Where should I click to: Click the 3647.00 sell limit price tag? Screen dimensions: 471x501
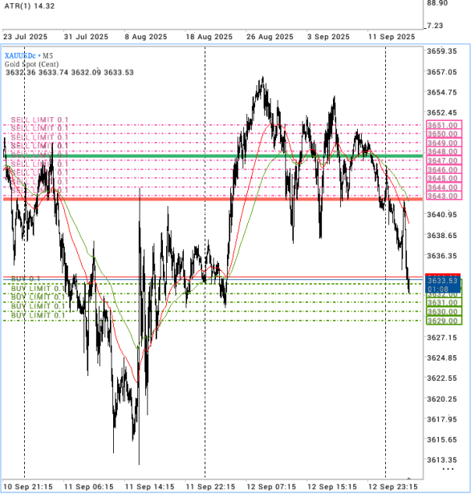coord(445,160)
